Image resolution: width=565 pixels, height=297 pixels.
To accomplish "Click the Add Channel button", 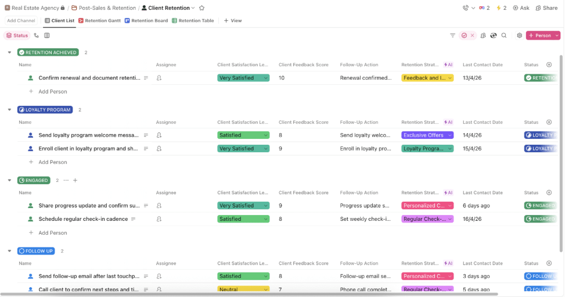I will pos(21,20).
